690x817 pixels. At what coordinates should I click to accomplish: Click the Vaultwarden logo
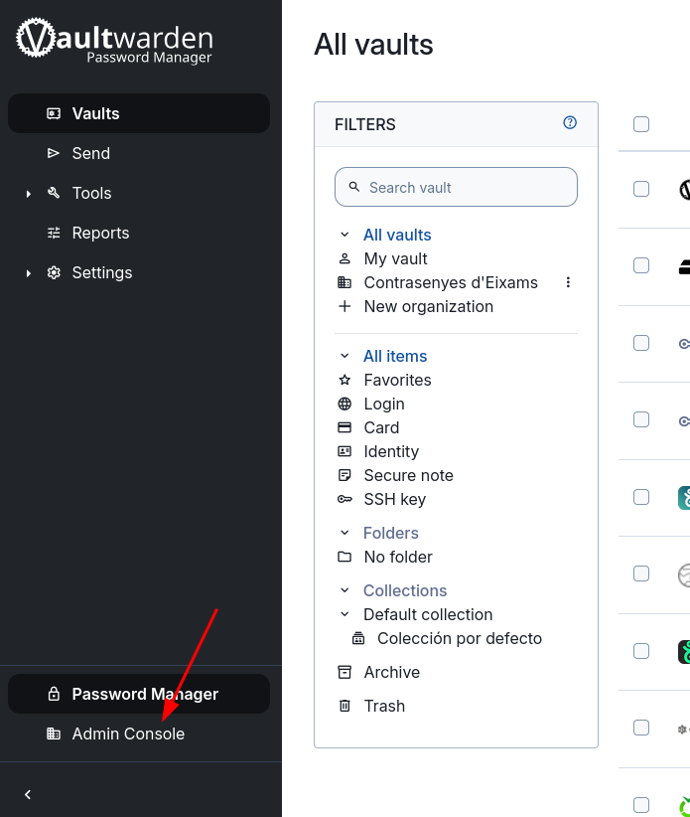[114, 41]
